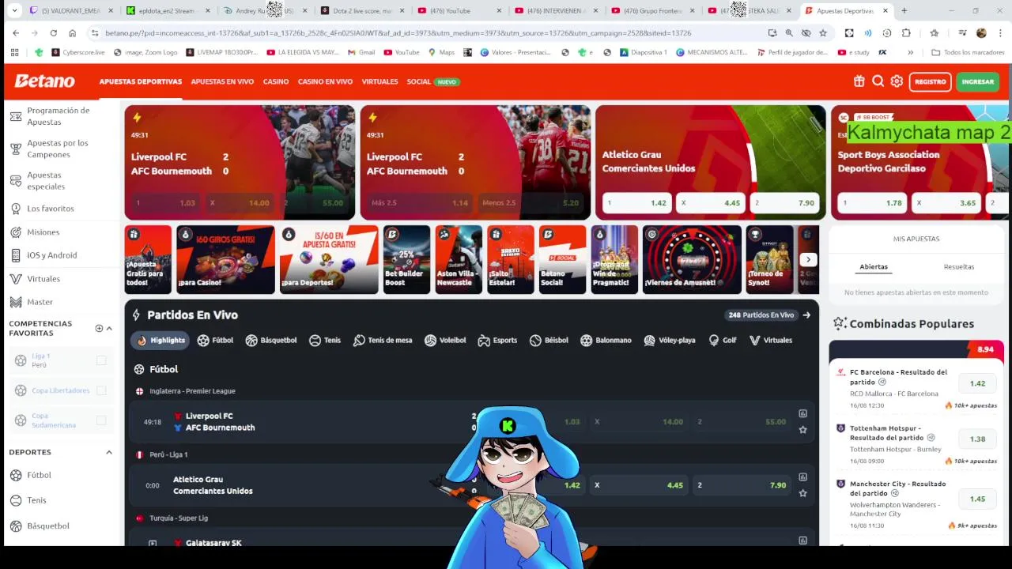Open stats icon for Atletico Grau match
The image size is (1012, 569).
point(802,477)
